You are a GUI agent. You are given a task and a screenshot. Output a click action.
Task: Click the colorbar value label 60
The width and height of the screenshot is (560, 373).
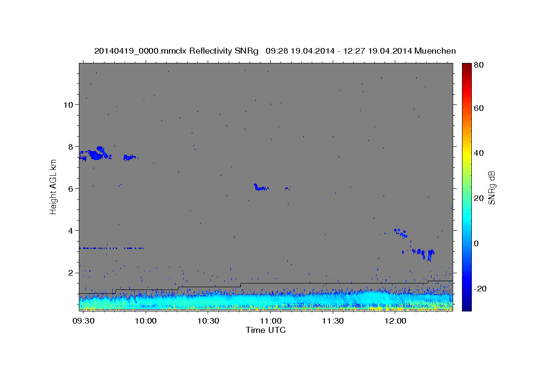point(480,108)
